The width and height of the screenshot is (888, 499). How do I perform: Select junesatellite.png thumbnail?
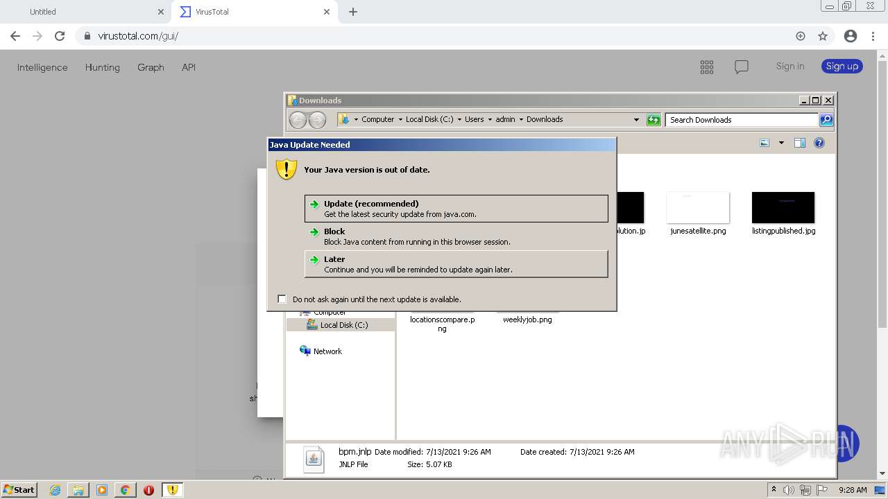tap(698, 207)
